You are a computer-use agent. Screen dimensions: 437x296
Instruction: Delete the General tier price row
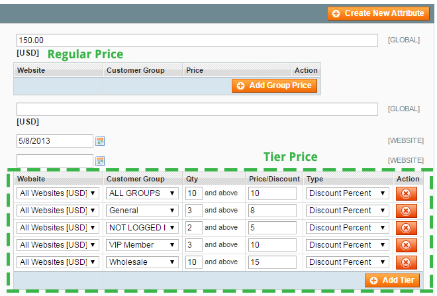(x=406, y=211)
